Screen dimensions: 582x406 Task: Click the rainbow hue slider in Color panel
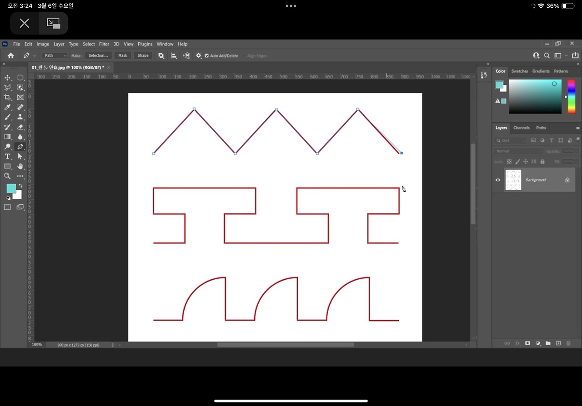572,97
